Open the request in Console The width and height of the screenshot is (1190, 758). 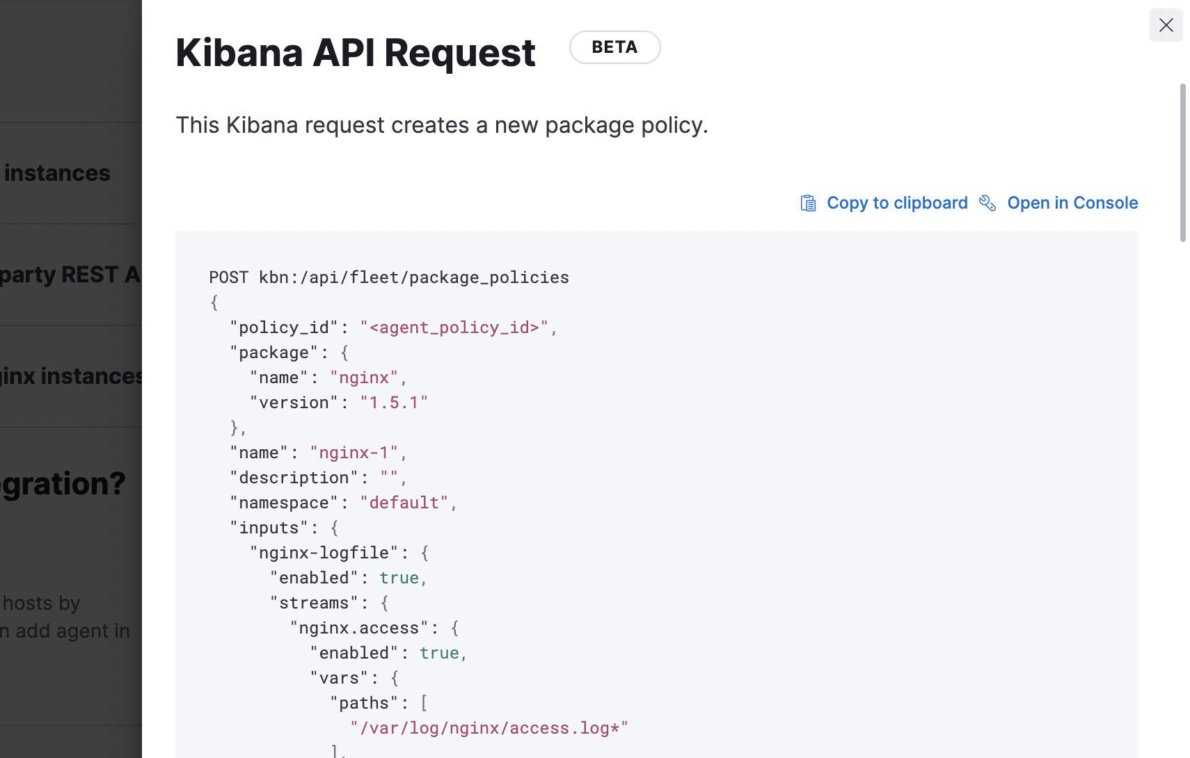1072,202
